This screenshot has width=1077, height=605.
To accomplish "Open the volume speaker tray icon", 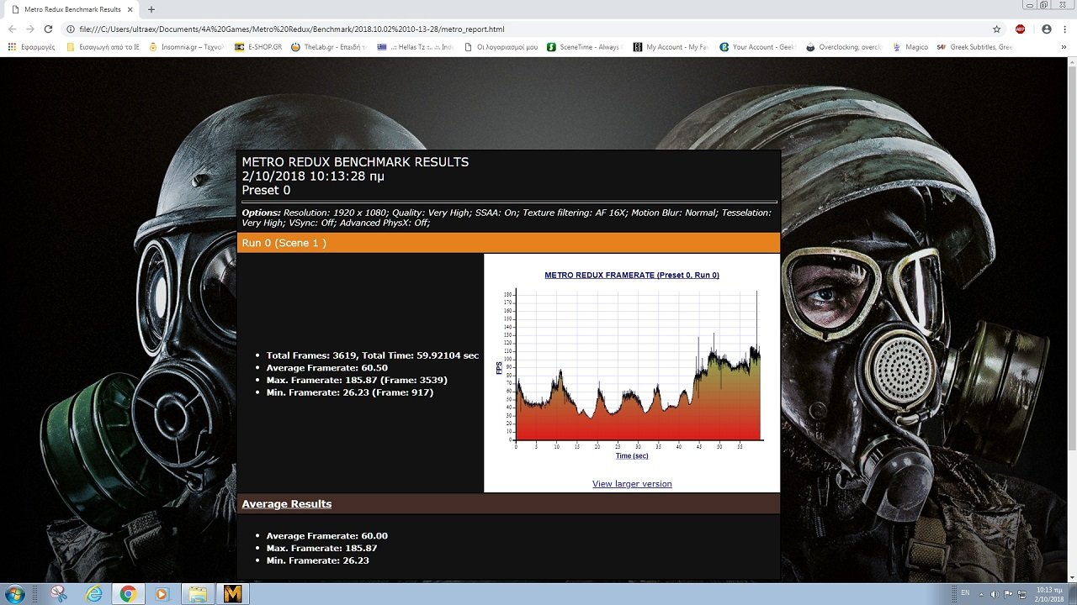I will 994,594.
